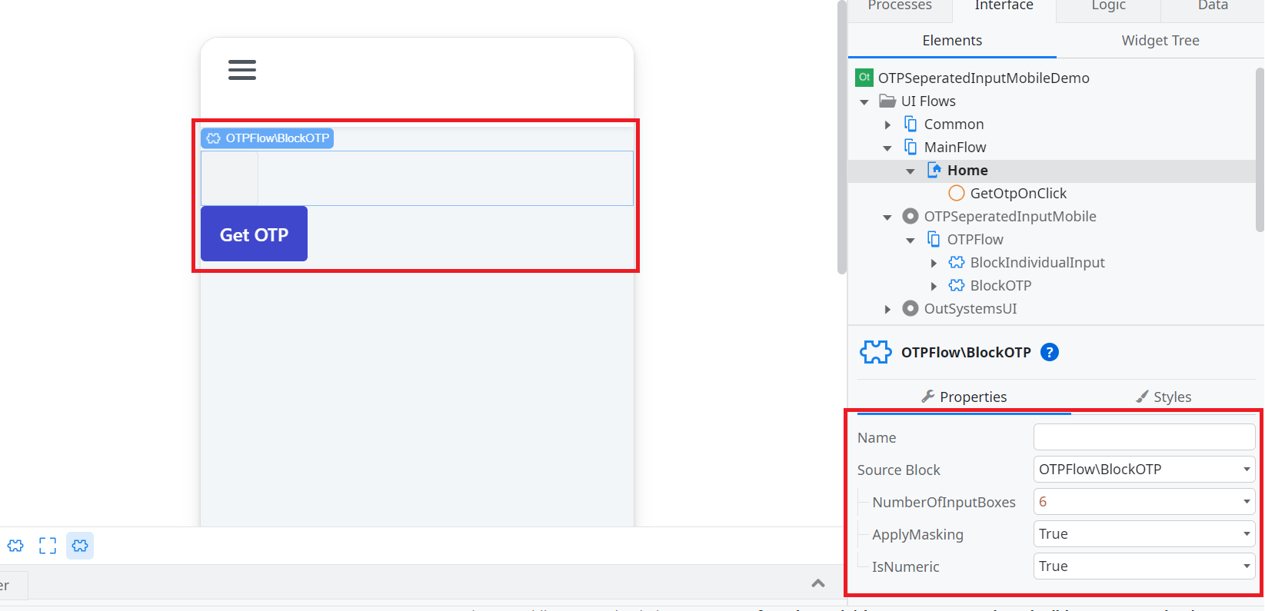The width and height of the screenshot is (1265, 611).
Task: Select the BlockIndividualInput puzzle icon
Action: tap(957, 262)
